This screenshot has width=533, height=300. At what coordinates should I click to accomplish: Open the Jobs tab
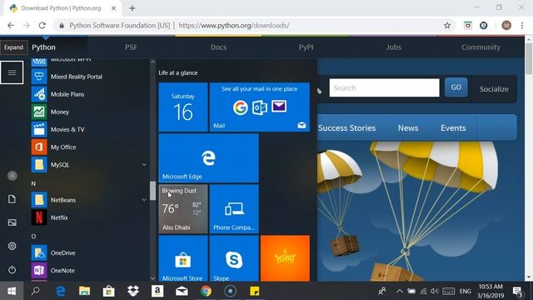pos(394,47)
